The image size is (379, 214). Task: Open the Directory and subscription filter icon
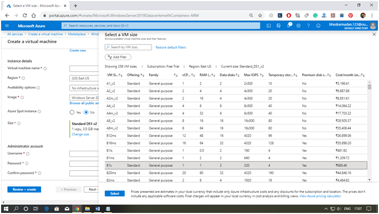(x=278, y=25)
